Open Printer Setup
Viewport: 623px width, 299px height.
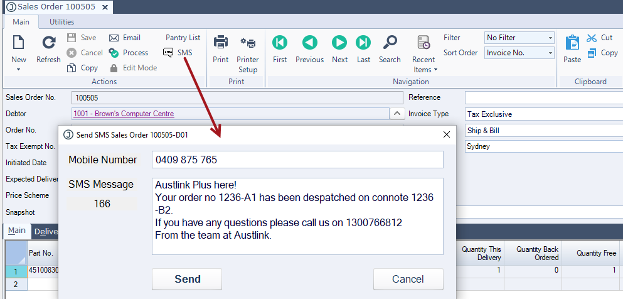(x=248, y=53)
